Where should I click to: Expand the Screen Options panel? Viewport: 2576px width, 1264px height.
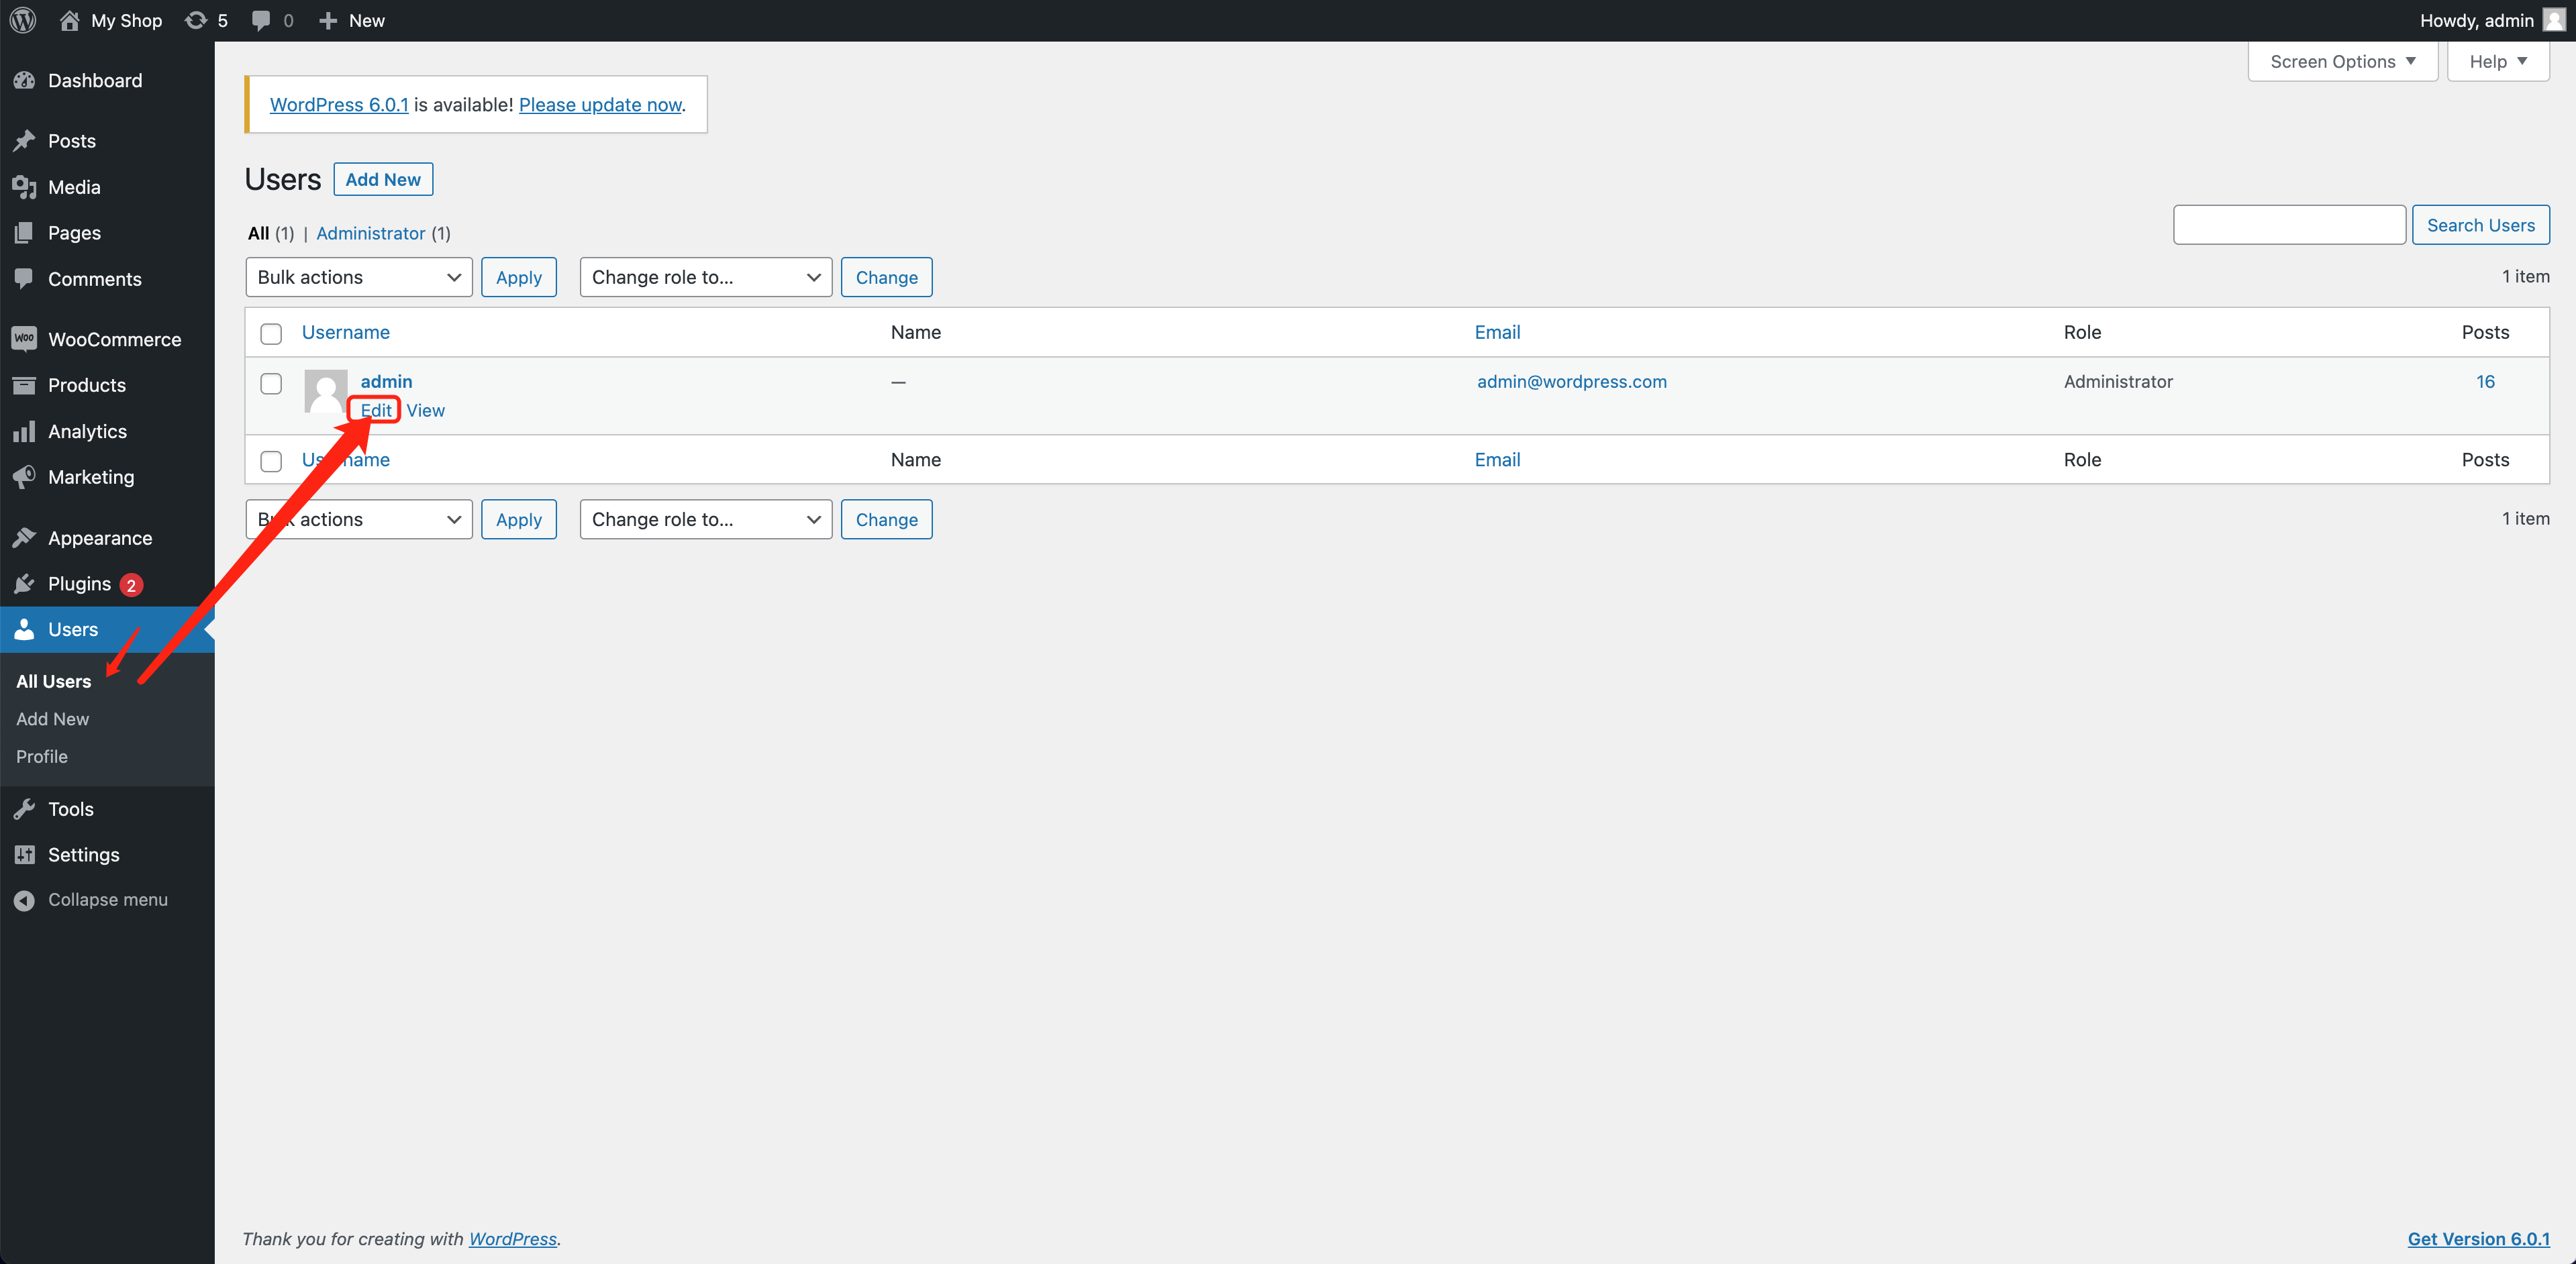2342,62
